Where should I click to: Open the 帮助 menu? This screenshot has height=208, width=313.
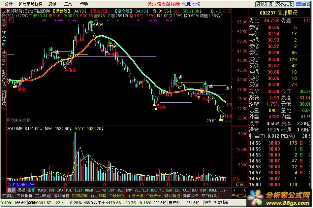(84, 4)
